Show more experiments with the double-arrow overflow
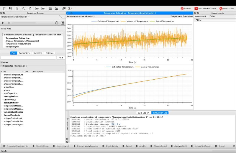The height and width of the screenshot is (153, 236). (x=234, y=146)
